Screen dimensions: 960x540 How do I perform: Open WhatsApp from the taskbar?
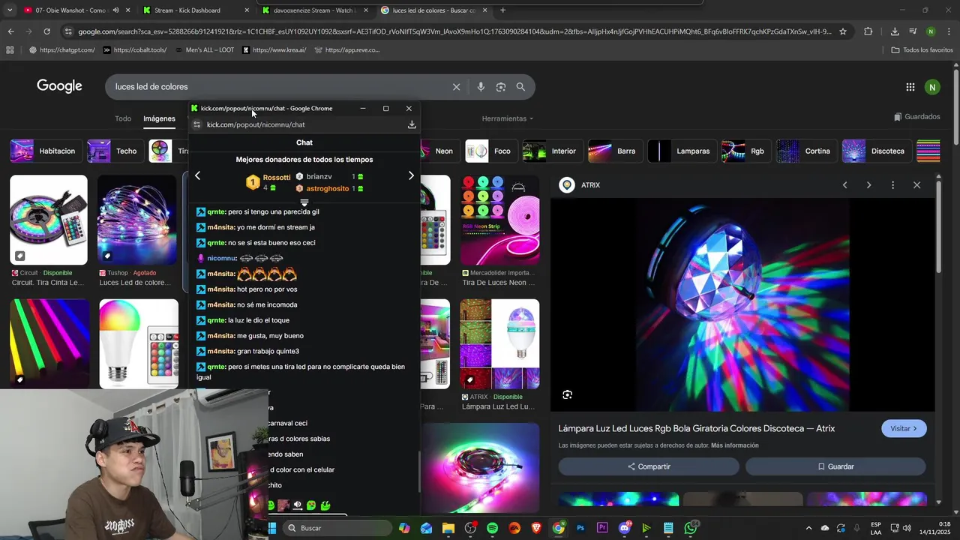pos(690,528)
